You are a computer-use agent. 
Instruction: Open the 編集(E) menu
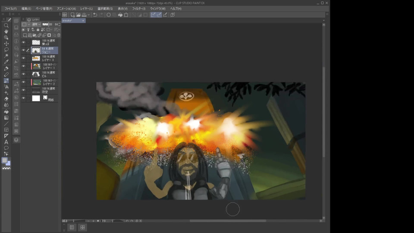26,9
